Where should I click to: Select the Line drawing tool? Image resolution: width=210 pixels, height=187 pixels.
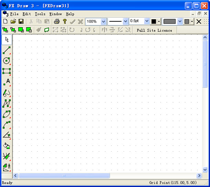[x=7, y=50]
